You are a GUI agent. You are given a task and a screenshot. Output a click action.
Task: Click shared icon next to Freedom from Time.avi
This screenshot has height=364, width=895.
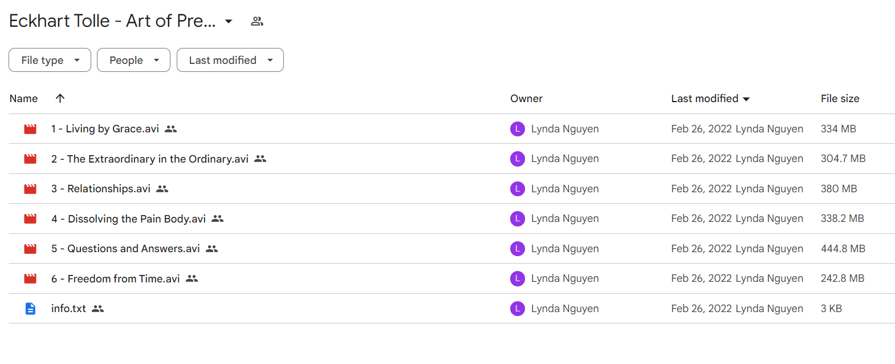point(192,278)
